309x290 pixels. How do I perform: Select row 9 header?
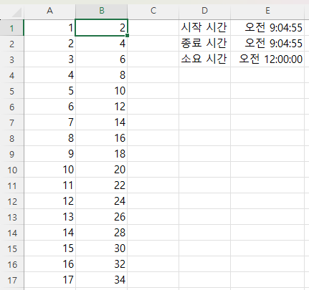(x=11, y=154)
